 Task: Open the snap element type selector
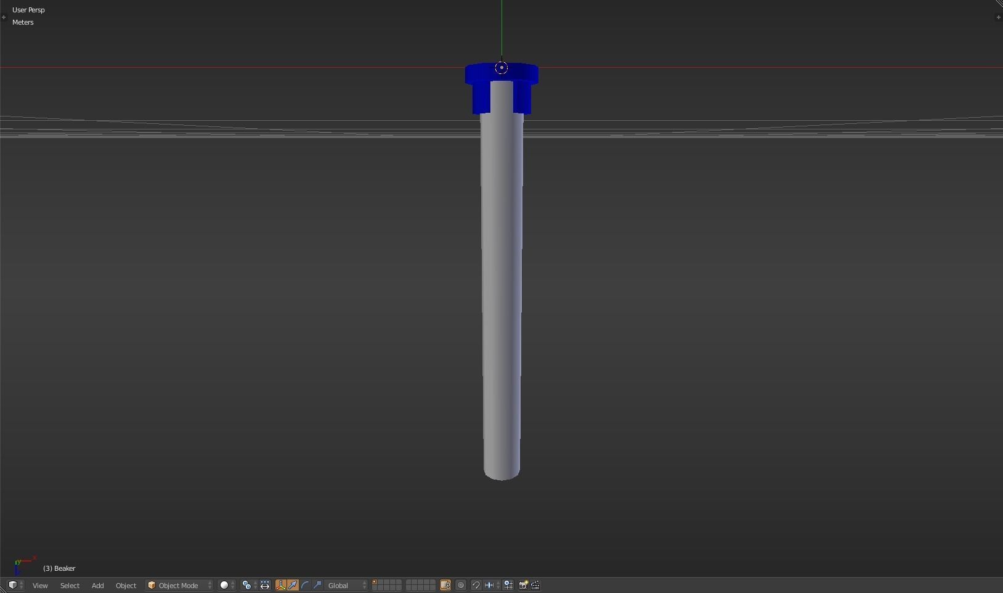(492, 585)
